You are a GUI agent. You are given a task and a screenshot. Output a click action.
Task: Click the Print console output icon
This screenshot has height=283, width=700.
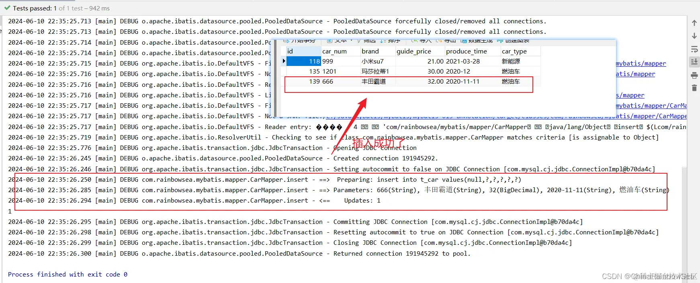pyautogui.click(x=694, y=75)
